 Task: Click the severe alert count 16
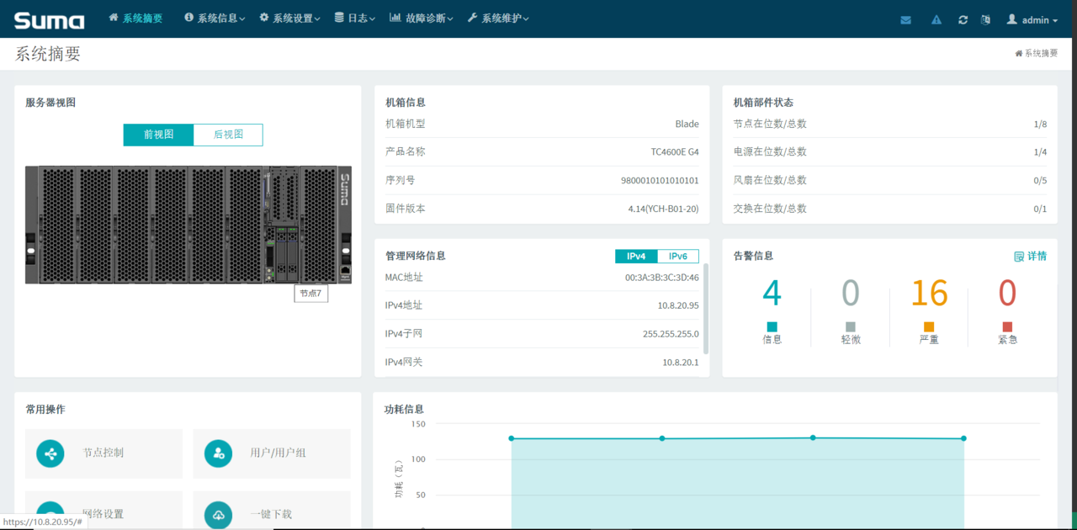pyautogui.click(x=929, y=294)
